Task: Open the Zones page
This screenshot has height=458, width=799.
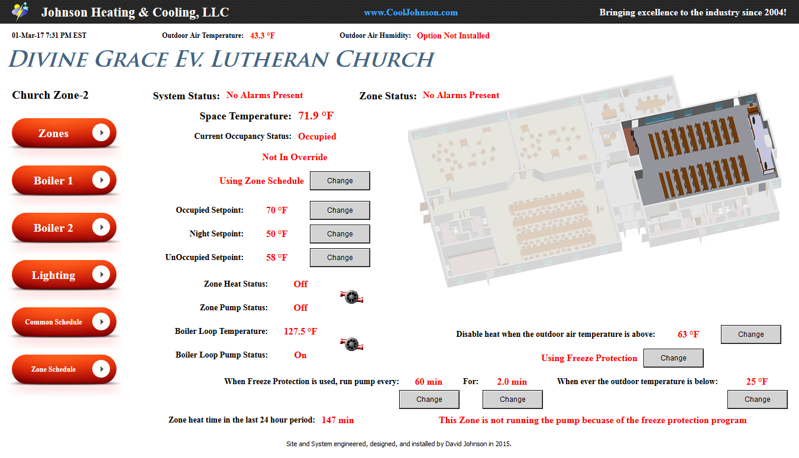Action: pyautogui.click(x=64, y=134)
